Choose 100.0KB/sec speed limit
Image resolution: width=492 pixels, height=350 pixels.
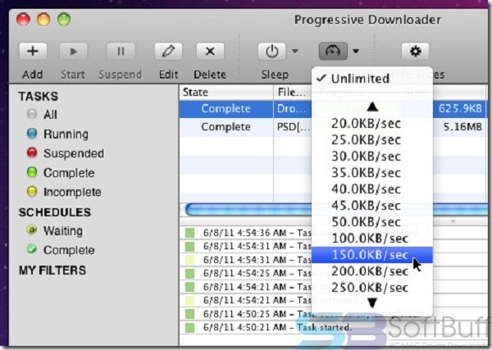(372, 239)
